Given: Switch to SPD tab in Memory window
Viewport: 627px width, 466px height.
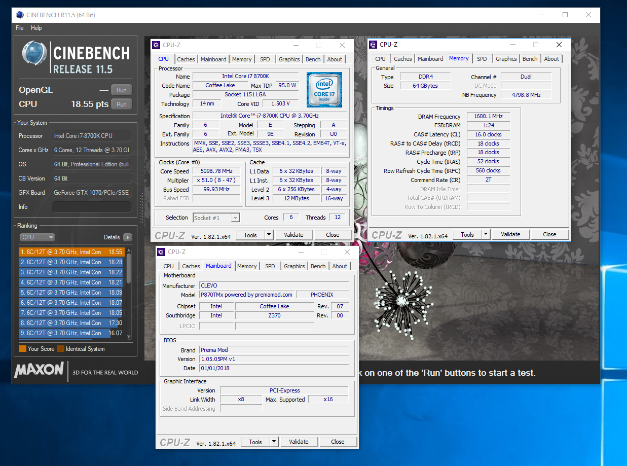Looking at the screenshot, I should [482, 59].
